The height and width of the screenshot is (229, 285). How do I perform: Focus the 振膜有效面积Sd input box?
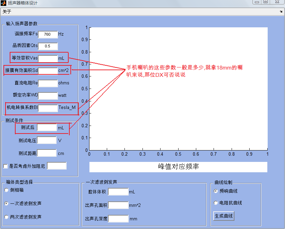47,71
